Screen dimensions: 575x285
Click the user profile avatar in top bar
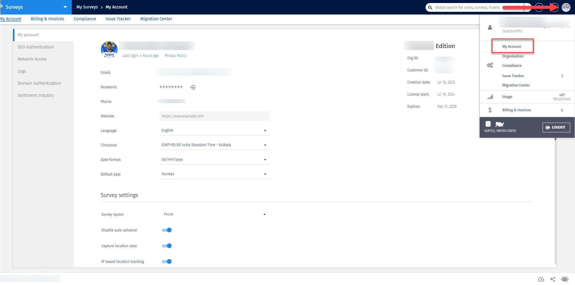[566, 7]
